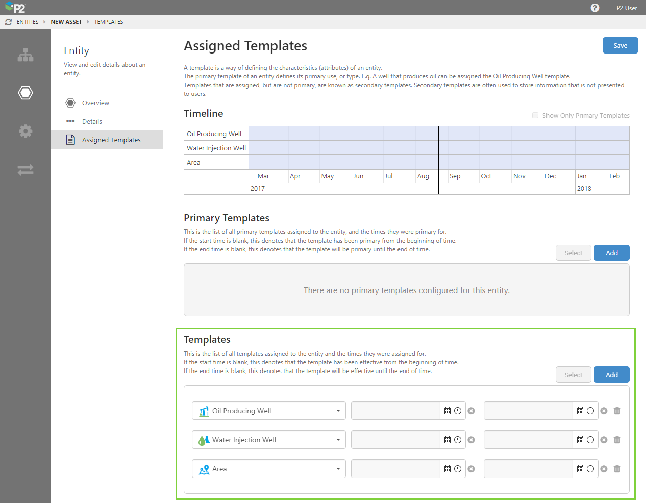This screenshot has width=646, height=503.
Task: Expand the Oil Producing Well template dropdown
Action: coord(338,411)
